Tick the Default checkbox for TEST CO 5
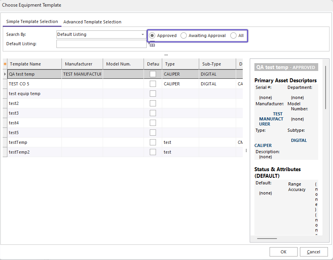Image resolution: width=333 pixels, height=260 pixels. tap(153, 84)
